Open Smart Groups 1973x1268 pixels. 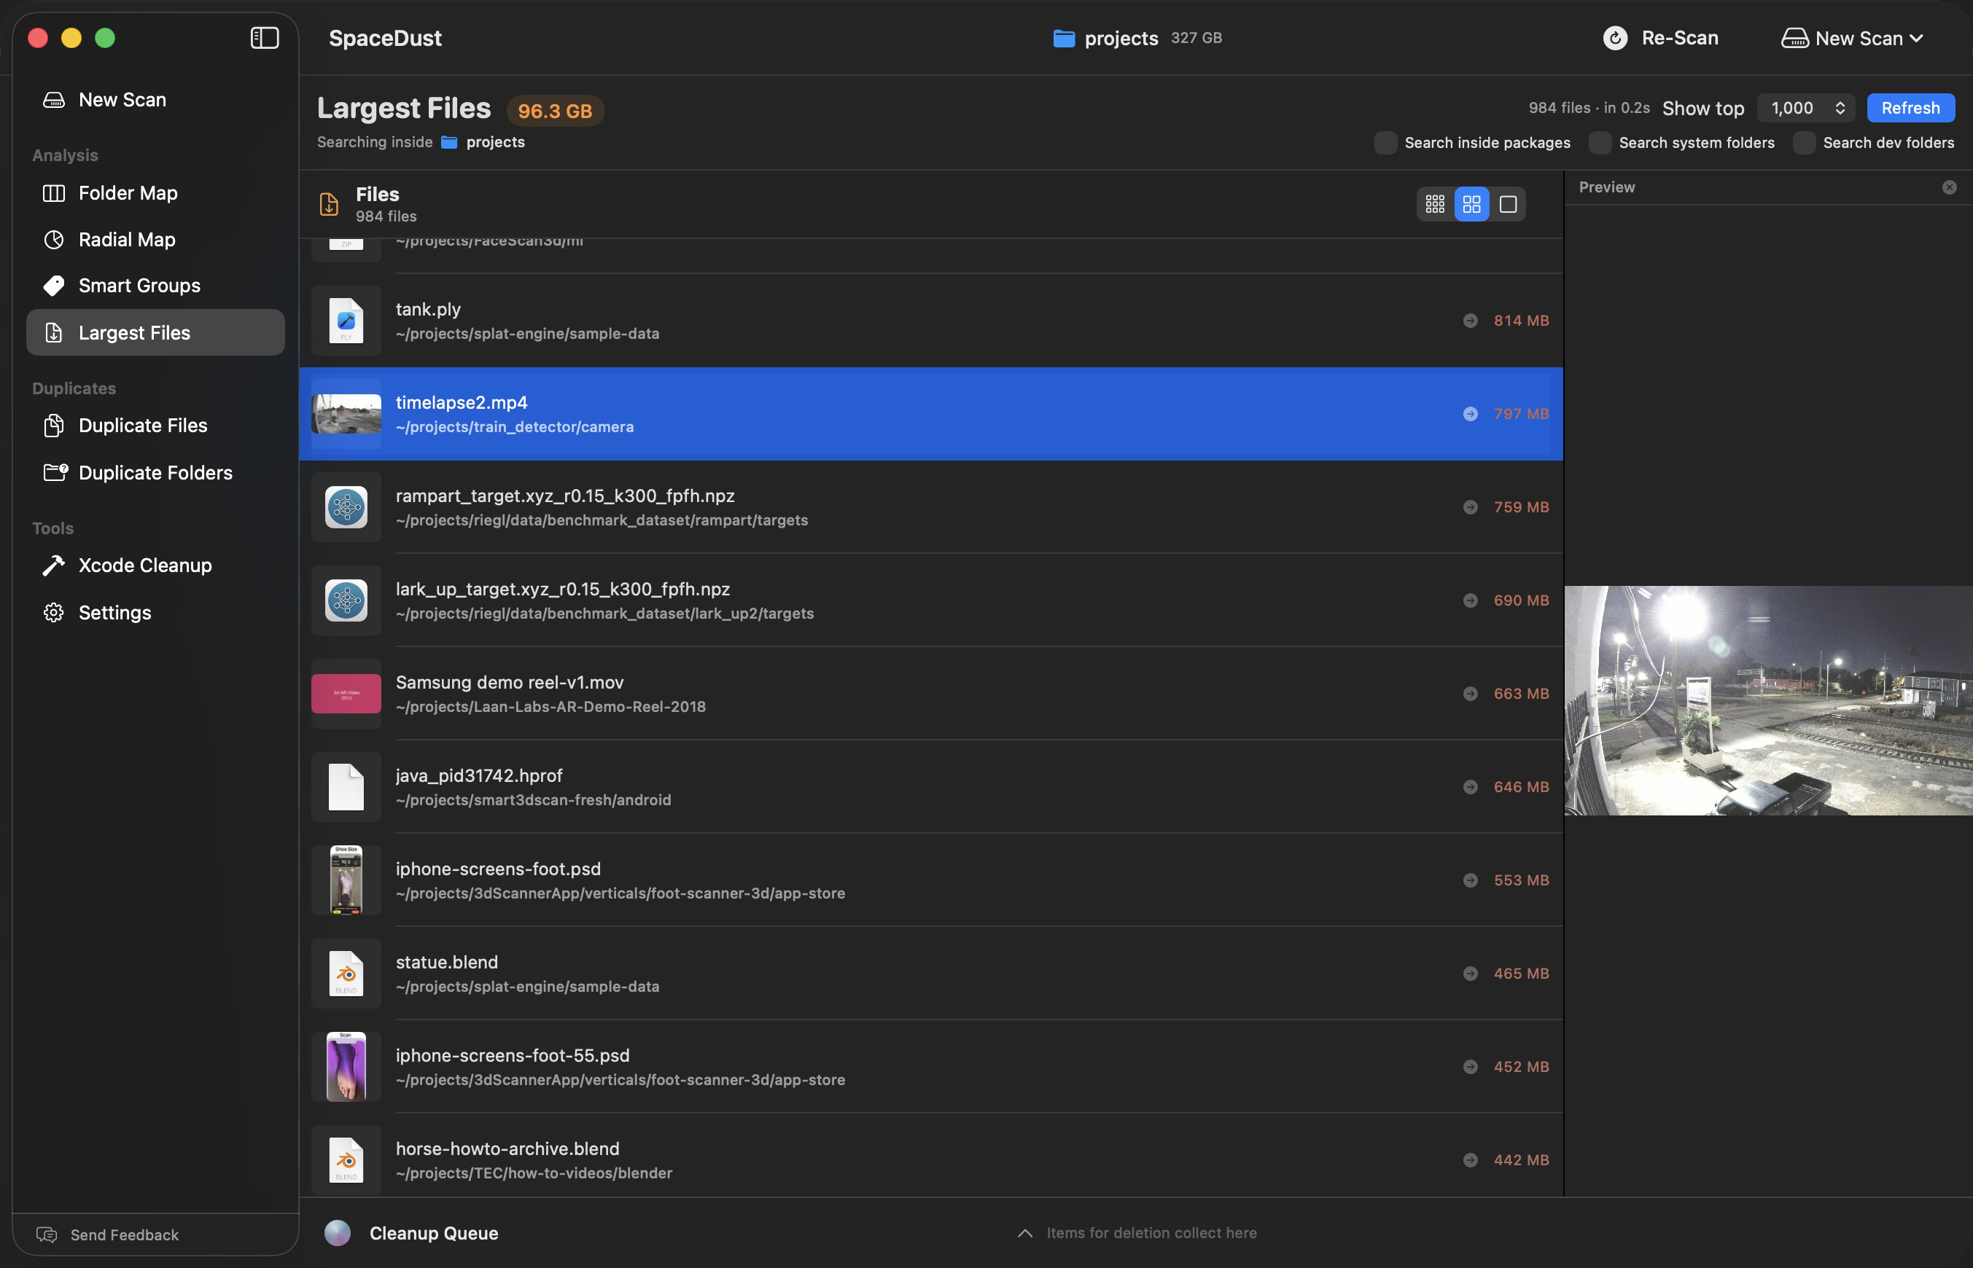pyautogui.click(x=156, y=286)
